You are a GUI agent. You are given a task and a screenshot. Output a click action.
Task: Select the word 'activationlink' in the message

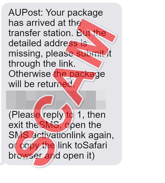point(59,135)
